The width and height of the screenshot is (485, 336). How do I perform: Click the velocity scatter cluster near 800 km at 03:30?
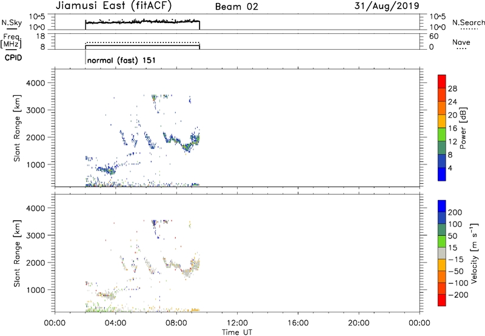[x=106, y=295]
